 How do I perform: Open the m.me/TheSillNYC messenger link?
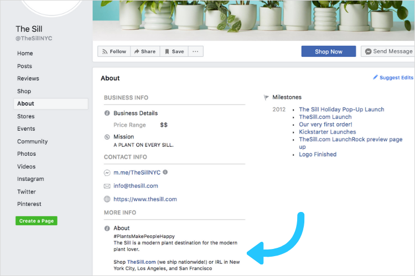137,172
